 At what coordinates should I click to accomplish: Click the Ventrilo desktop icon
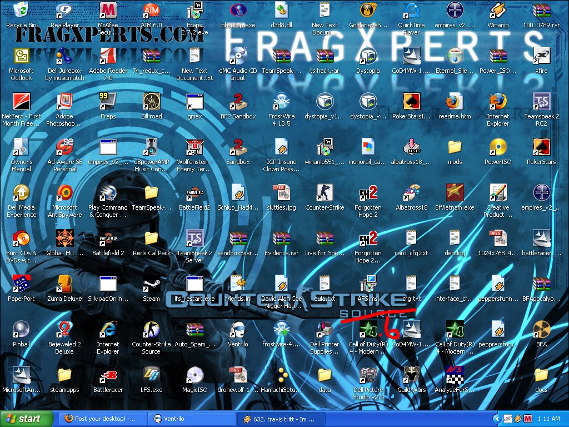click(238, 329)
